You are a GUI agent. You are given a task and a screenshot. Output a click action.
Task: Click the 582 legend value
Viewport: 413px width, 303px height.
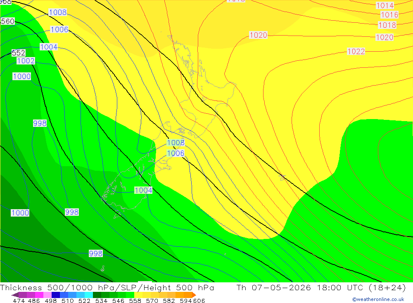click(169, 301)
